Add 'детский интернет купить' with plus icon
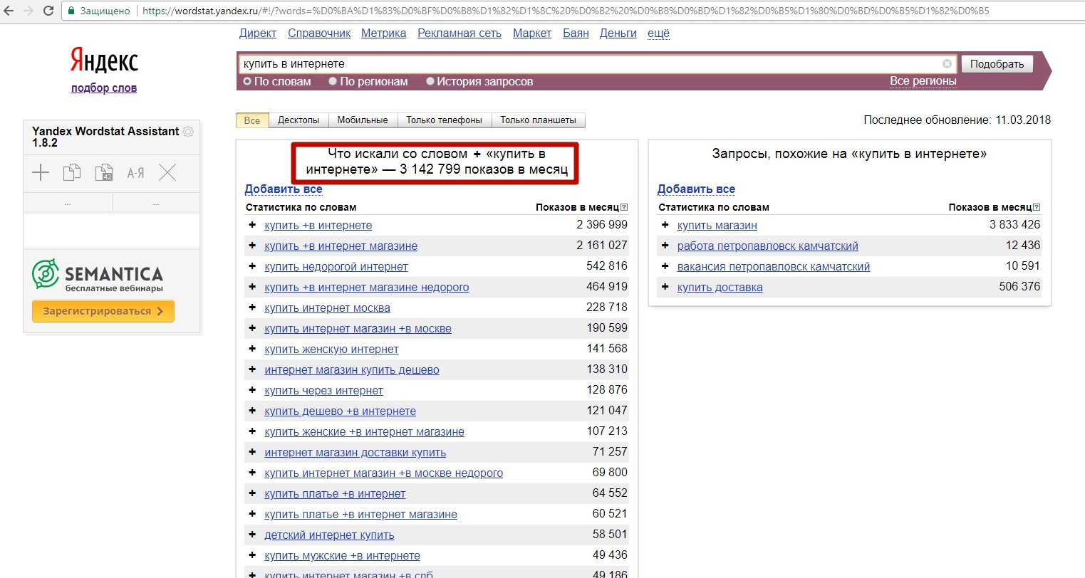 [252, 535]
